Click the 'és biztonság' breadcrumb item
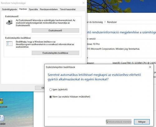 click(x=95, y=22)
